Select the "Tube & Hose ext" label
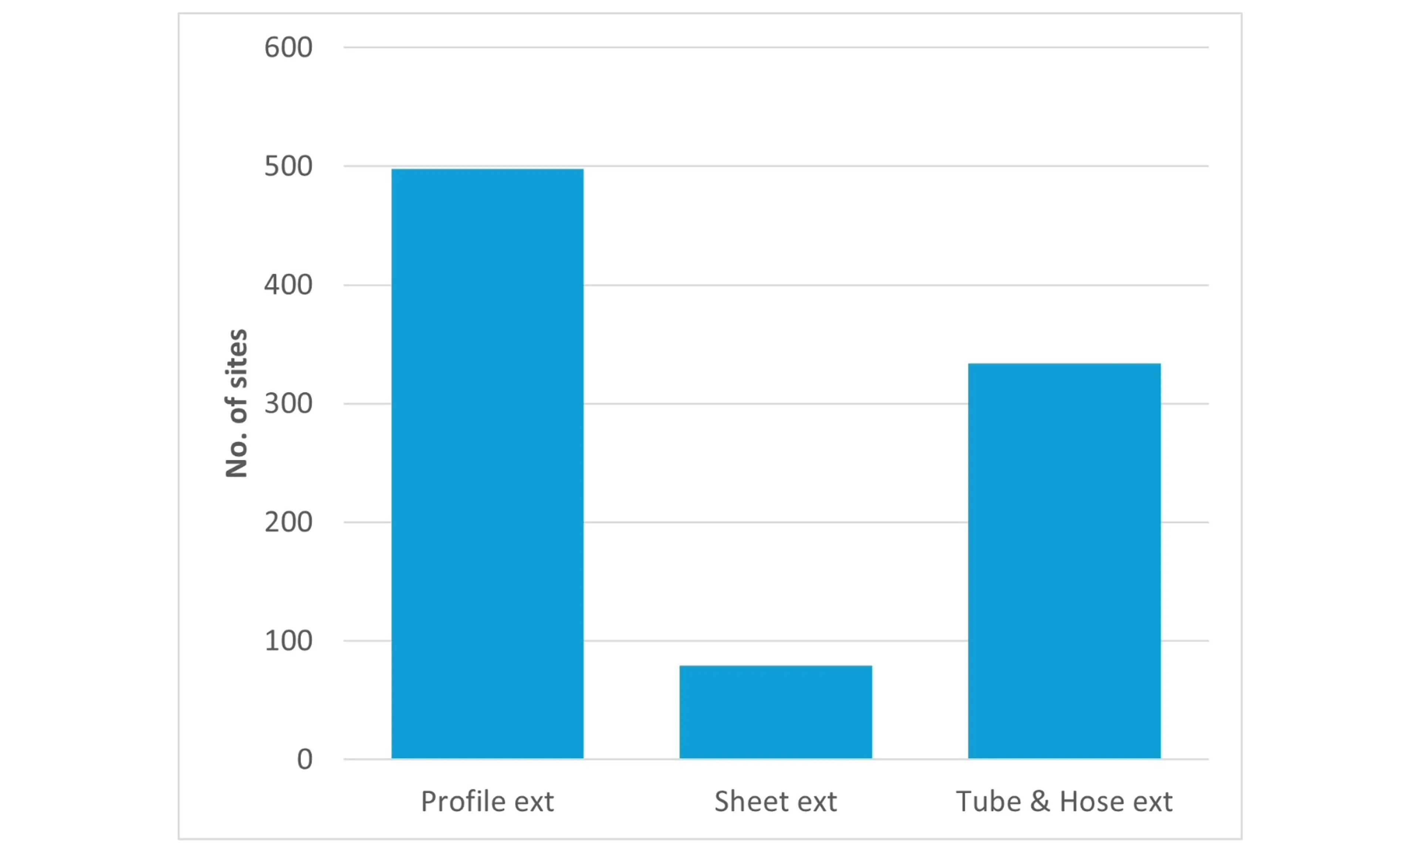The width and height of the screenshot is (1420, 852). tap(1064, 801)
